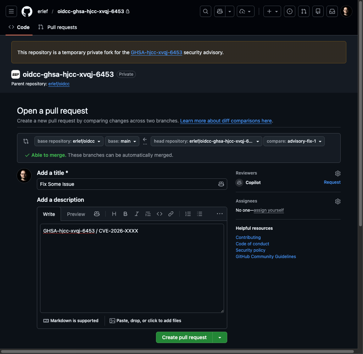Click the Create pull request button

point(184,337)
